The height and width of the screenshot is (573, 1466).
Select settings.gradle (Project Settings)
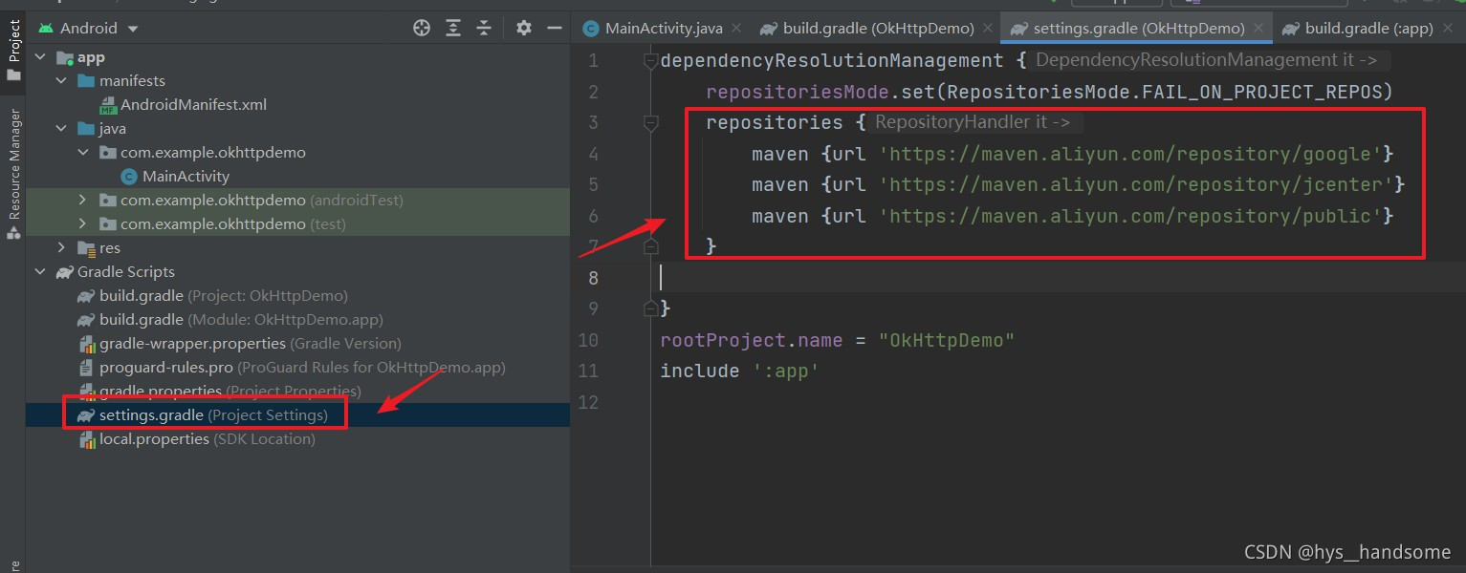click(x=203, y=415)
